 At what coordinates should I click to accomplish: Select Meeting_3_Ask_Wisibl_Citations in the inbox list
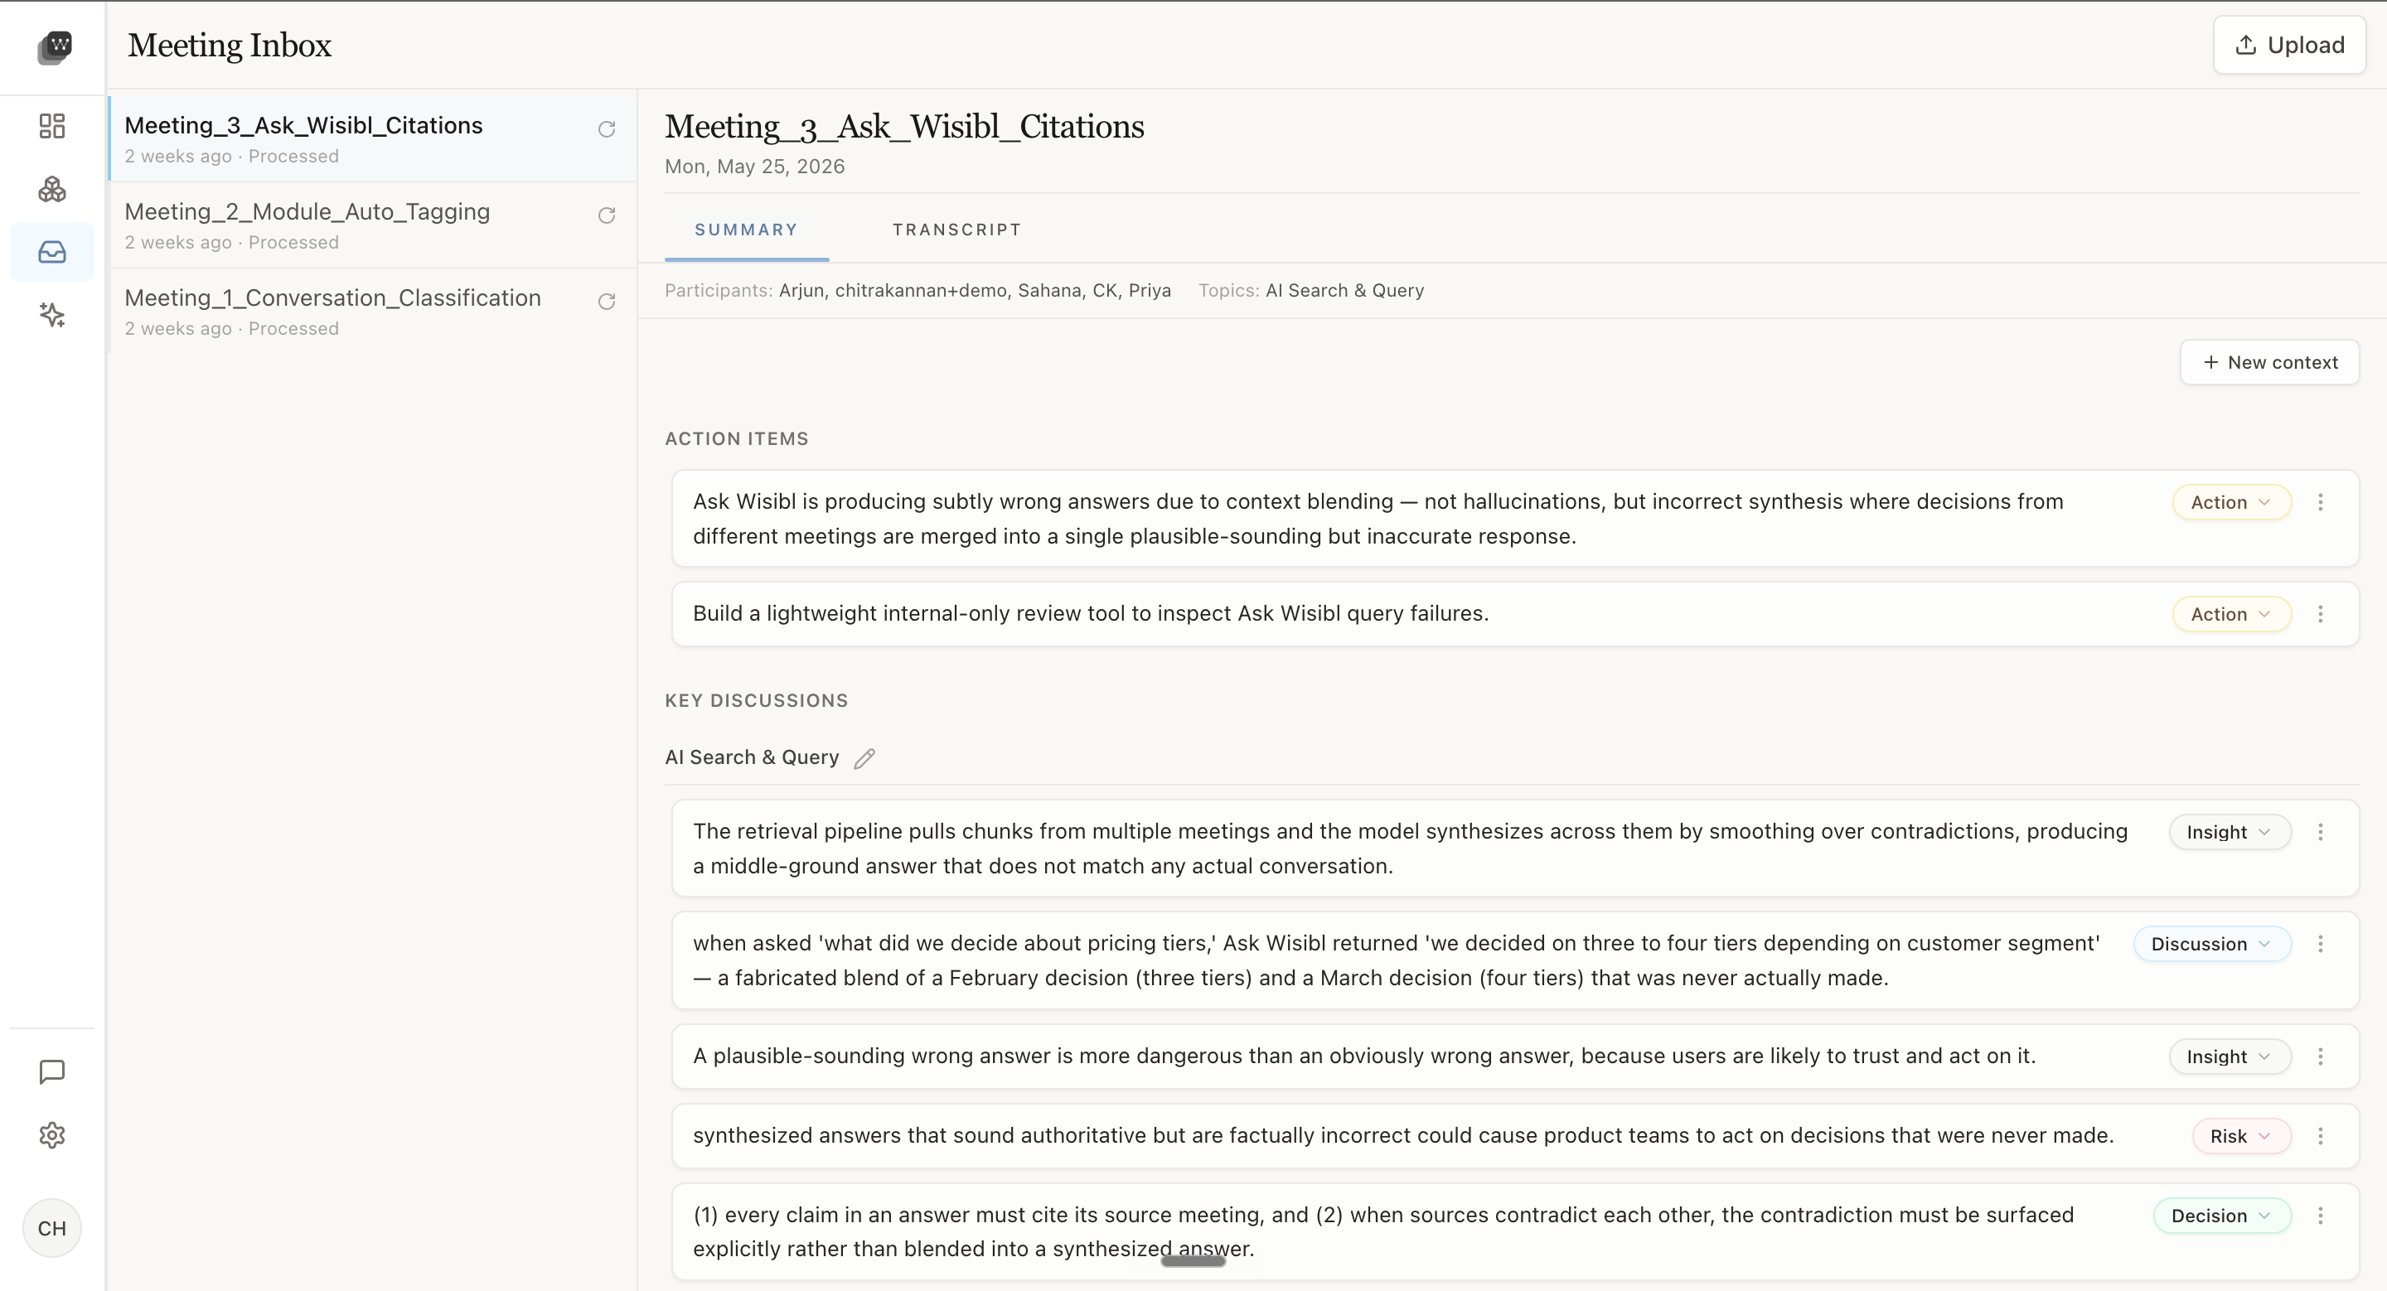pos(372,139)
